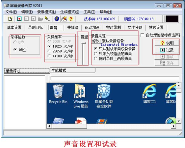Click the horizontal scrollbar thumb in preview
This screenshot has width=185, height=148.
(69, 126)
